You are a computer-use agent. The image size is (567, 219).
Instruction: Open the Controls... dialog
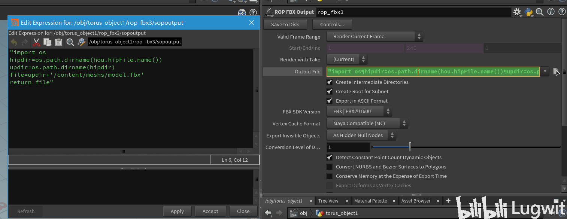tap(332, 25)
